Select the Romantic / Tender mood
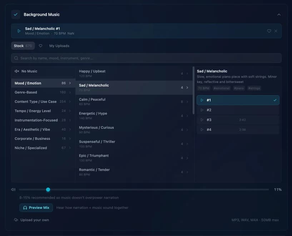The image size is (292, 236). click(134, 172)
